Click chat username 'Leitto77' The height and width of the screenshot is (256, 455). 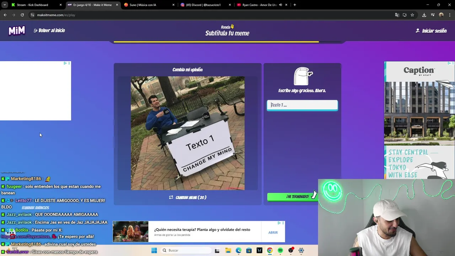click(x=23, y=201)
